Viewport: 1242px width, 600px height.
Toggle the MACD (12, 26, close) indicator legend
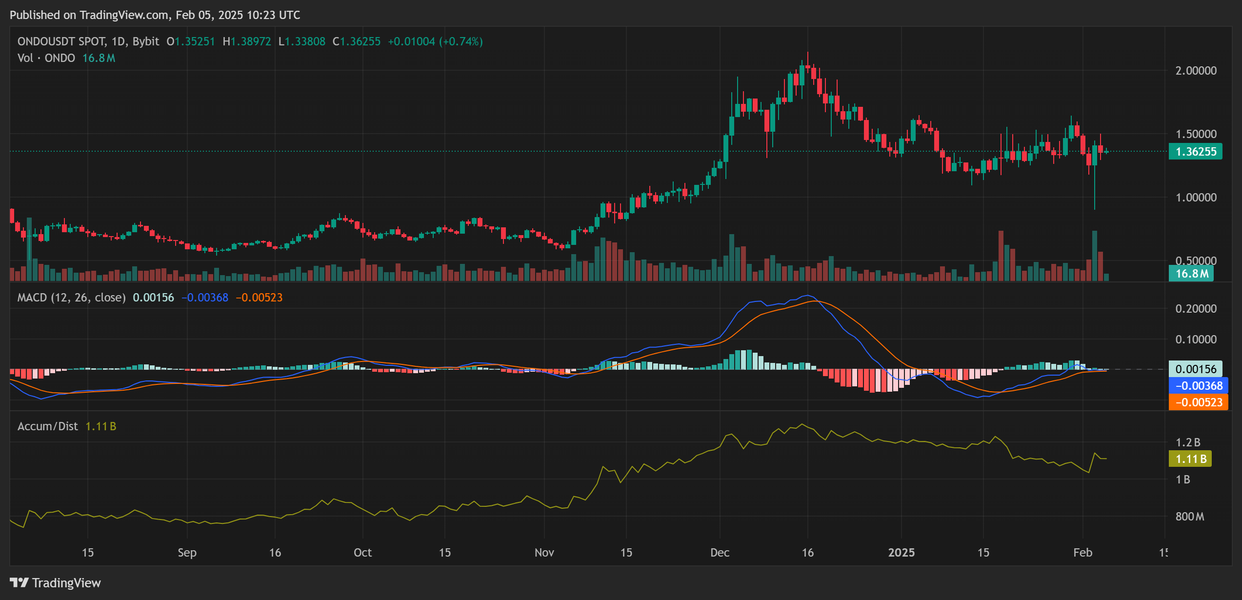71,297
